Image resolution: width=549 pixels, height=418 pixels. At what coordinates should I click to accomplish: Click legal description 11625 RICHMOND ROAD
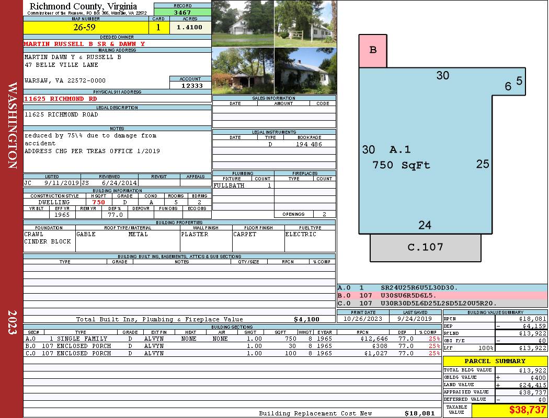(x=61, y=114)
